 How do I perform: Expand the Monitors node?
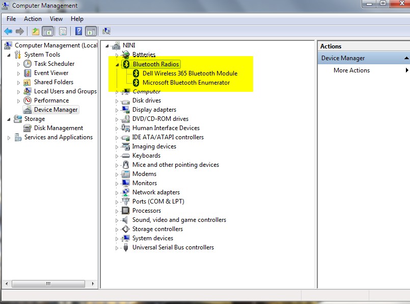tap(117, 184)
